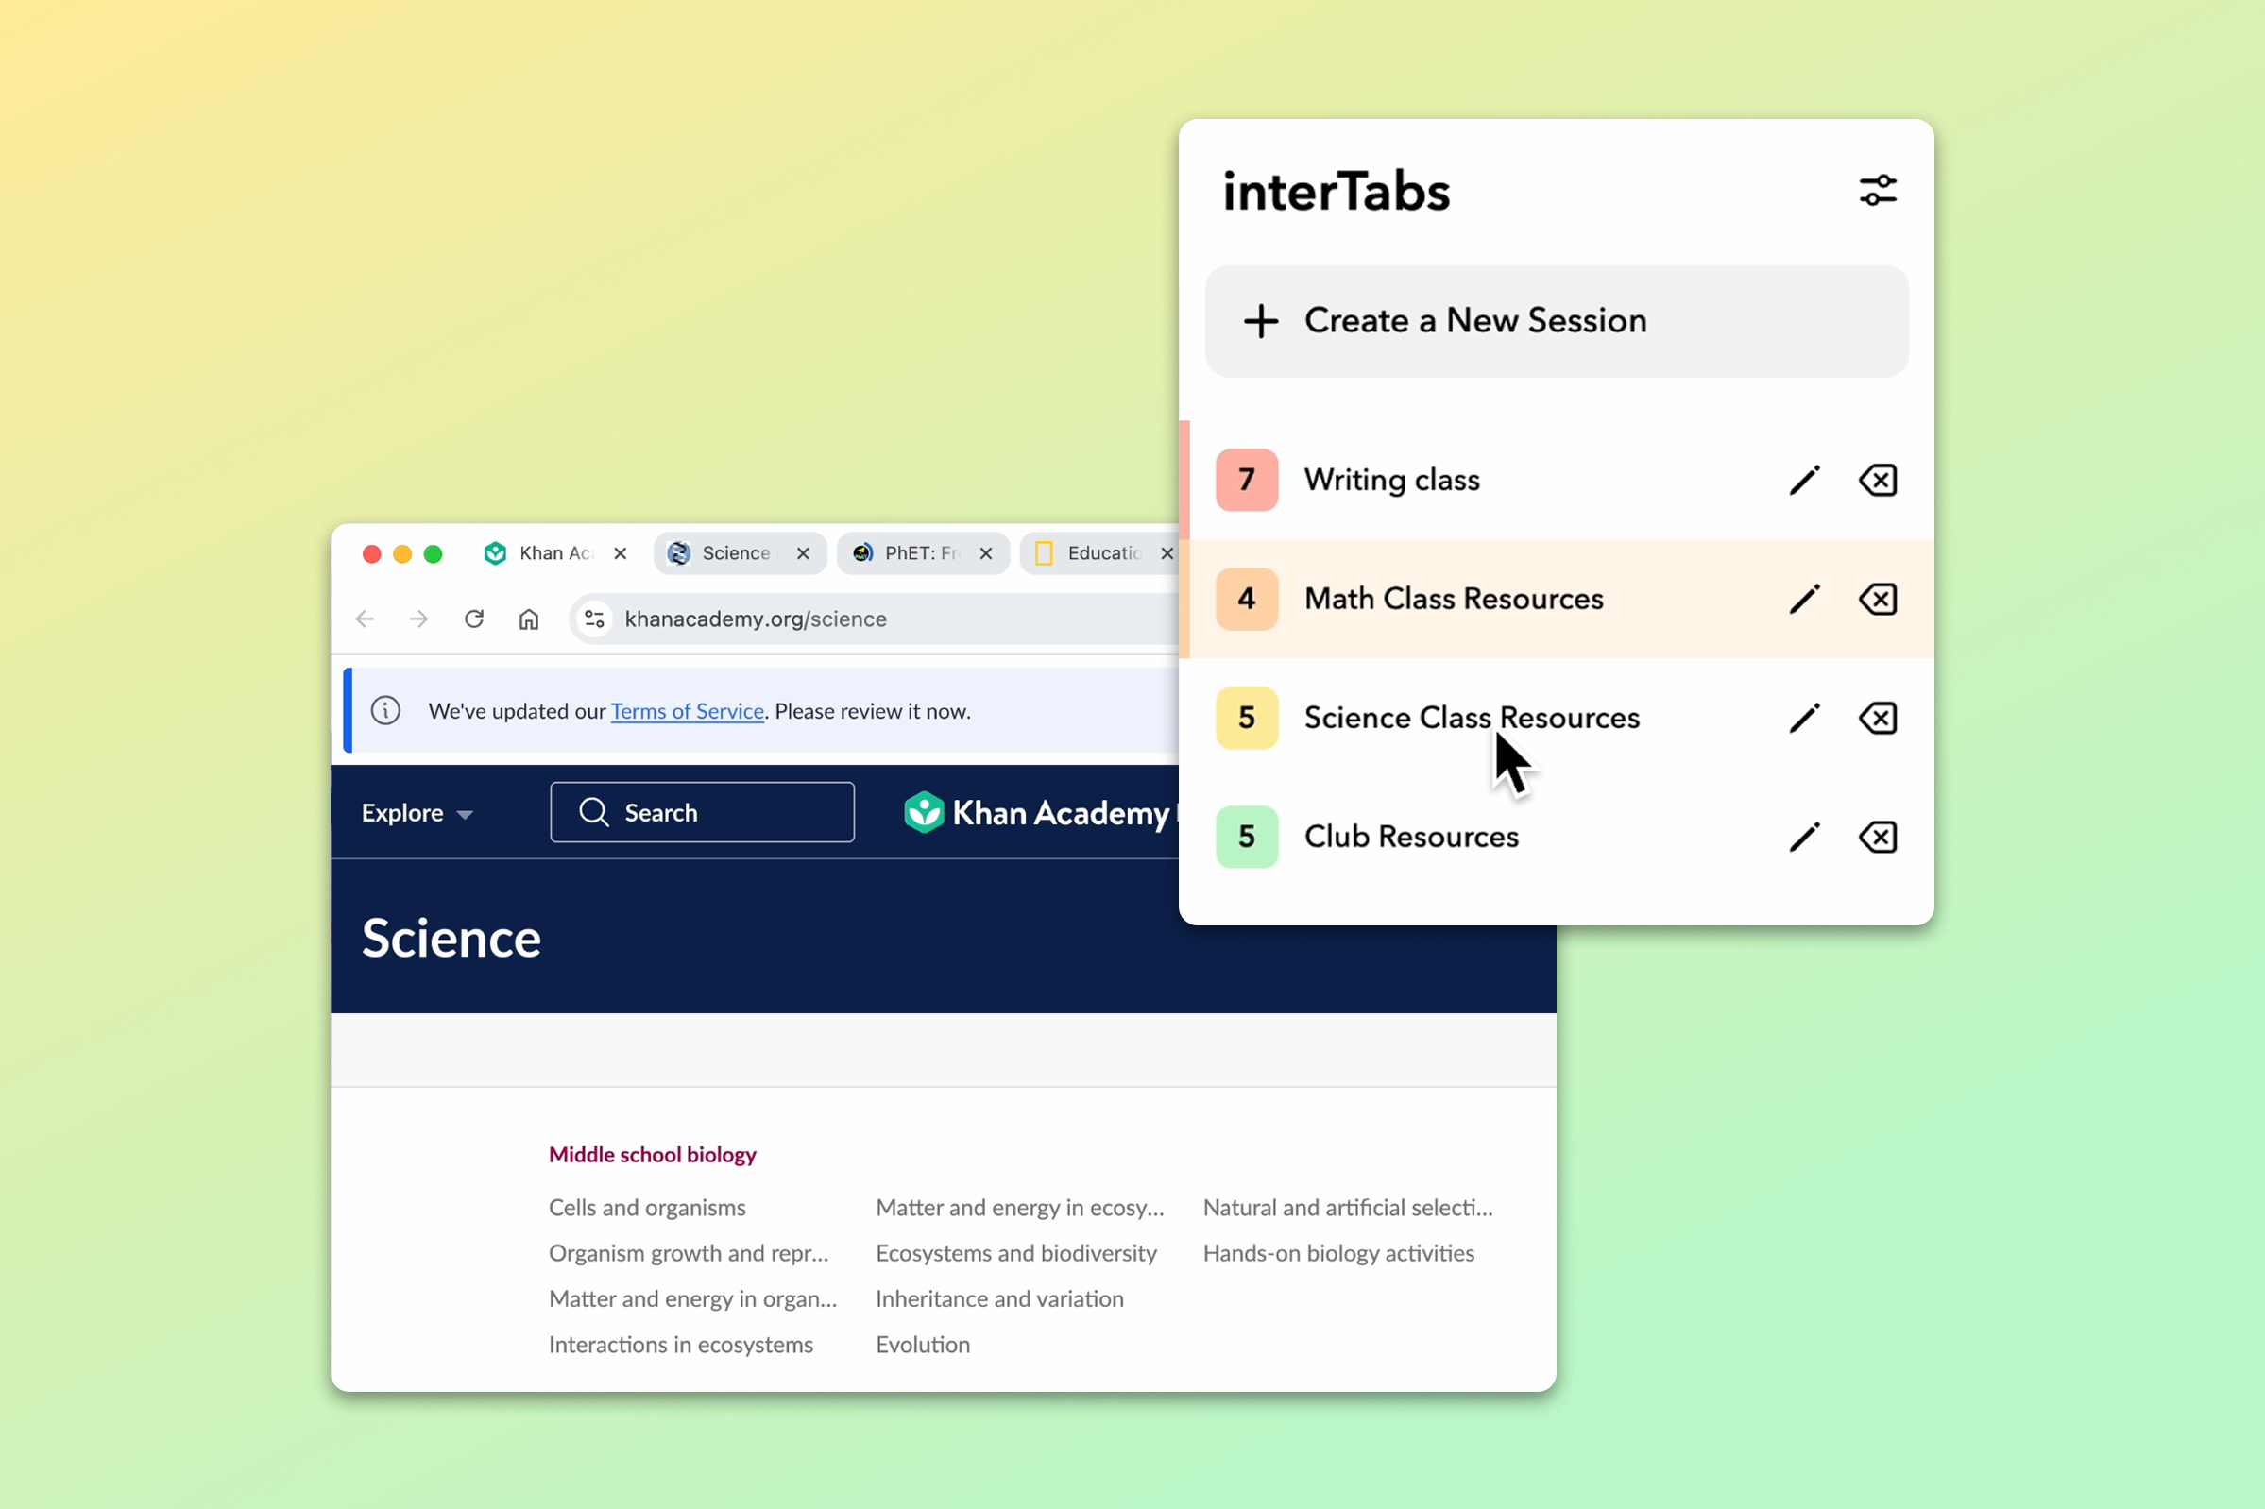The width and height of the screenshot is (2265, 1509).
Task: Delete the Writing class session
Action: pyautogui.click(x=1877, y=481)
